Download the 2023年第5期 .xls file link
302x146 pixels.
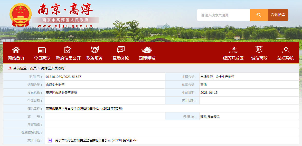coord(96,140)
